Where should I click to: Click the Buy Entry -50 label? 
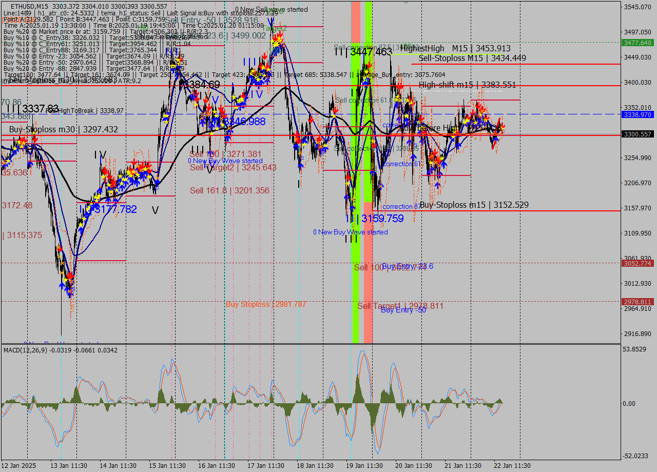pos(403,310)
